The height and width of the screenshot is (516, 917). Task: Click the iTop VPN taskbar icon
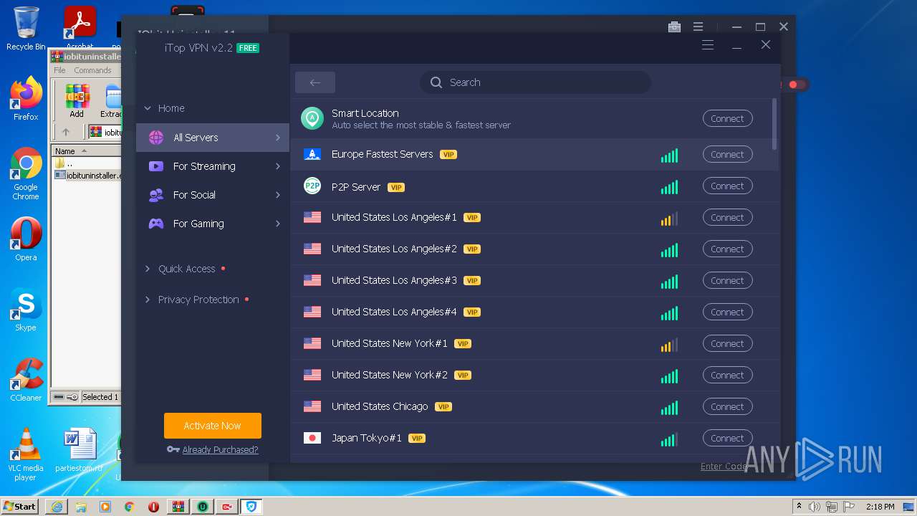[251, 507]
